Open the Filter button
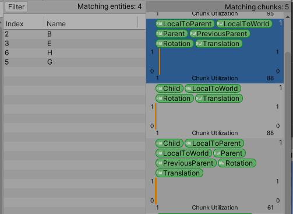Image resolution: width=293 pixels, height=214 pixels. click(16, 7)
